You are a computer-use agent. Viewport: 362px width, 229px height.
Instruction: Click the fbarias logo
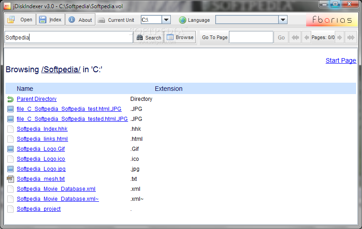point(332,20)
